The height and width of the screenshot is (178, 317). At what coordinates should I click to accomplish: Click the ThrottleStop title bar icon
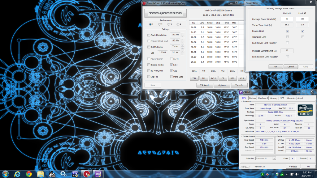pyautogui.click(x=144, y=3)
